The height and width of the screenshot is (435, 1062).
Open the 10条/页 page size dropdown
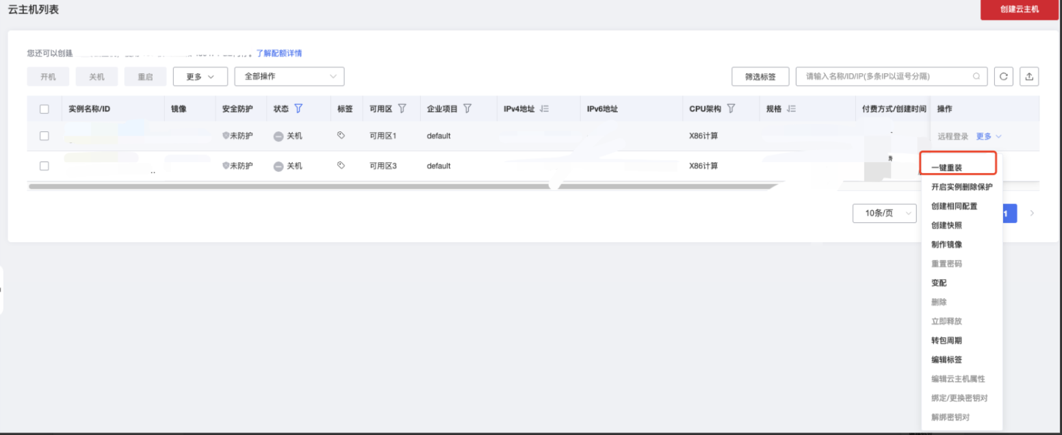[x=885, y=213]
